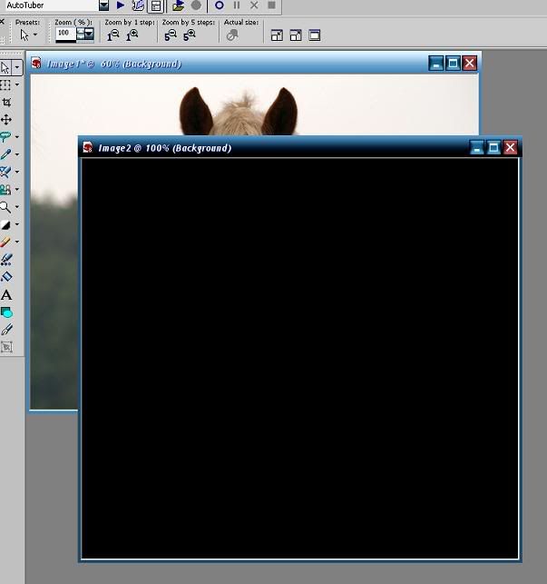This screenshot has width=547, height=584.
Task: Click the gray stop script button
Action: coord(196,5)
